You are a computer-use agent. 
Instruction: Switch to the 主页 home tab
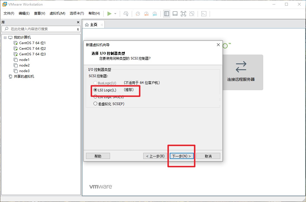pos(94,25)
